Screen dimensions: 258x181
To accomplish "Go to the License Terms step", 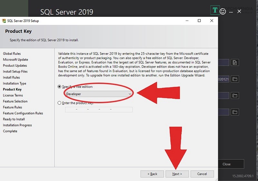I will pyautogui.click(x=13, y=95).
